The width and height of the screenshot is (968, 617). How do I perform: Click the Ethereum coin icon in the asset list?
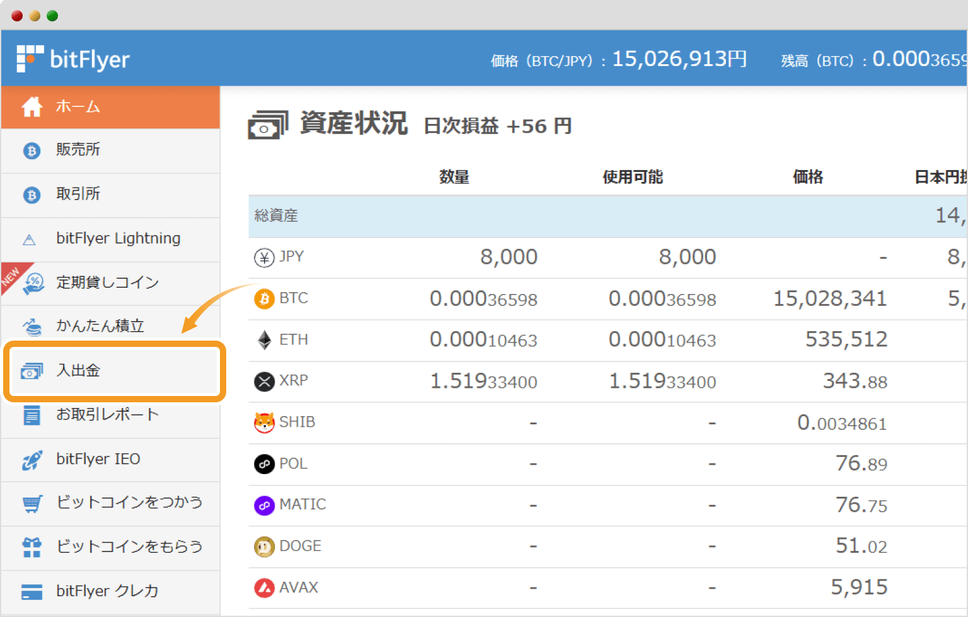263,339
